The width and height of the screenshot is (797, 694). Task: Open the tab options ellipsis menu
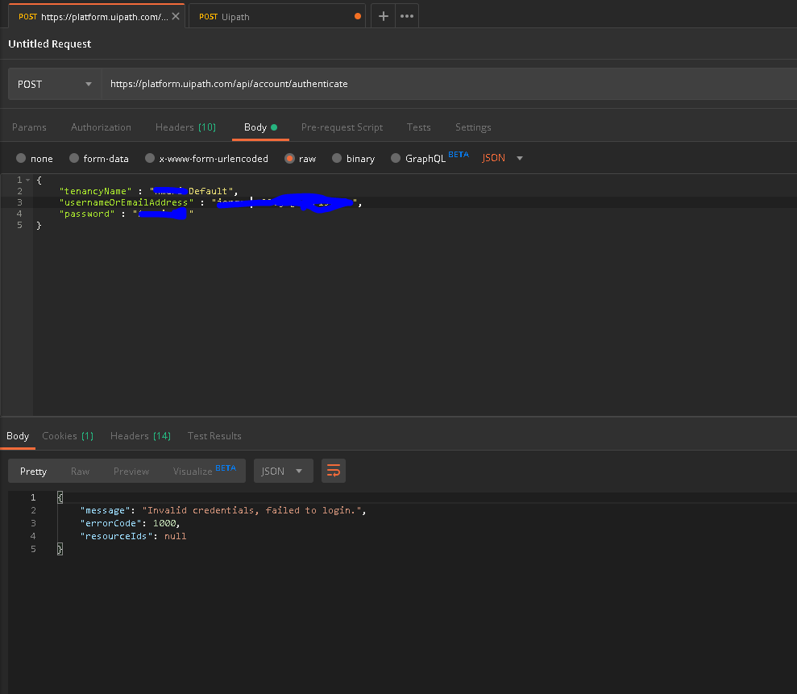tap(407, 16)
